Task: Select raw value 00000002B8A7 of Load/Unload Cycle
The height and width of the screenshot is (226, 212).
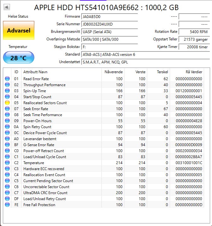Action: [189, 157]
